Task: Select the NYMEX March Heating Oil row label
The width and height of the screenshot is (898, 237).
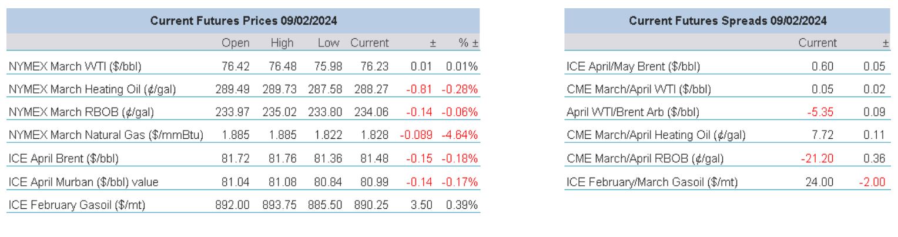Action: coord(92,89)
